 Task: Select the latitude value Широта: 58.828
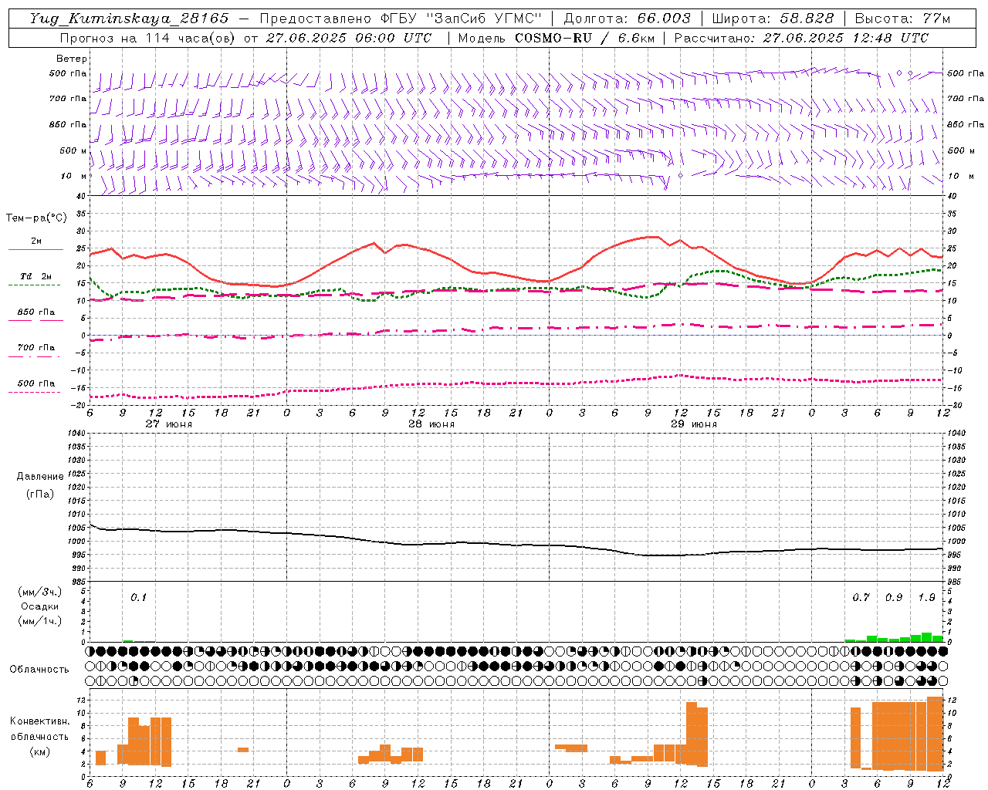(x=773, y=19)
